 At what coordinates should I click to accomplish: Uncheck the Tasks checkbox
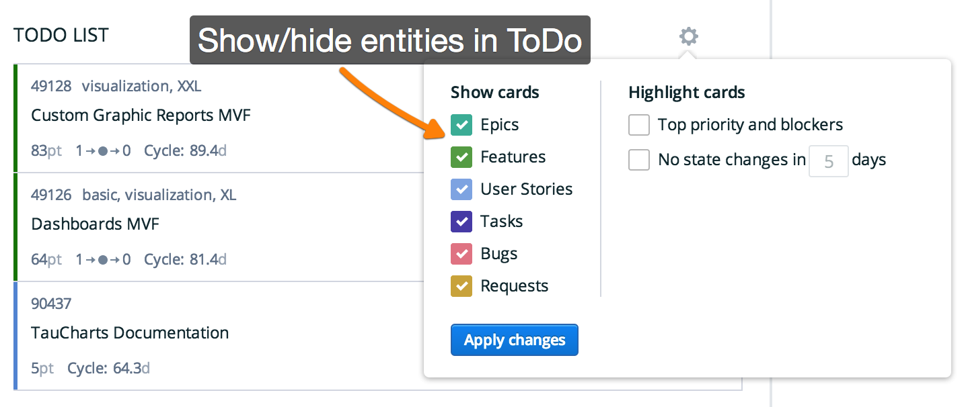tap(461, 222)
